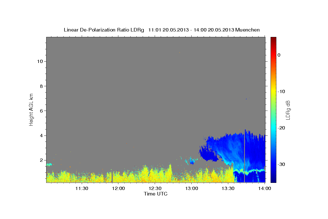Click the 12:30 time tick label
328x219 pixels.
coord(155,188)
